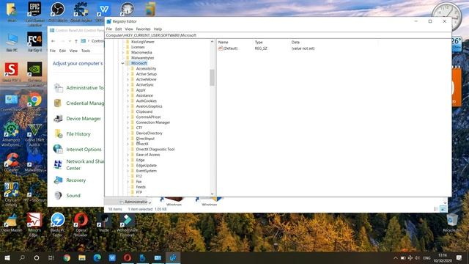
Task: Click the OBS Studio desktop icon
Action: (58, 9)
